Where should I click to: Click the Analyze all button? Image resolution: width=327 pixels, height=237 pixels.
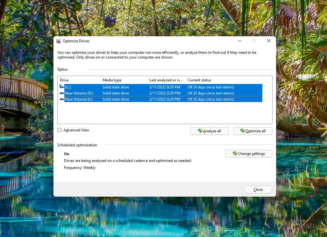[x=210, y=131]
